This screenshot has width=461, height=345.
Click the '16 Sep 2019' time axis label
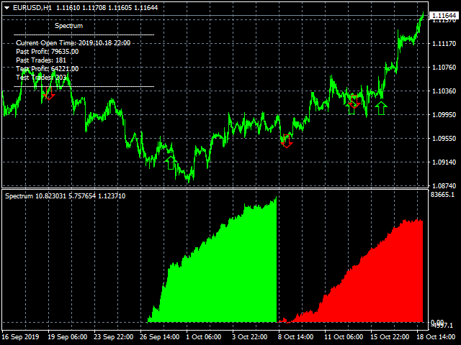20,337
